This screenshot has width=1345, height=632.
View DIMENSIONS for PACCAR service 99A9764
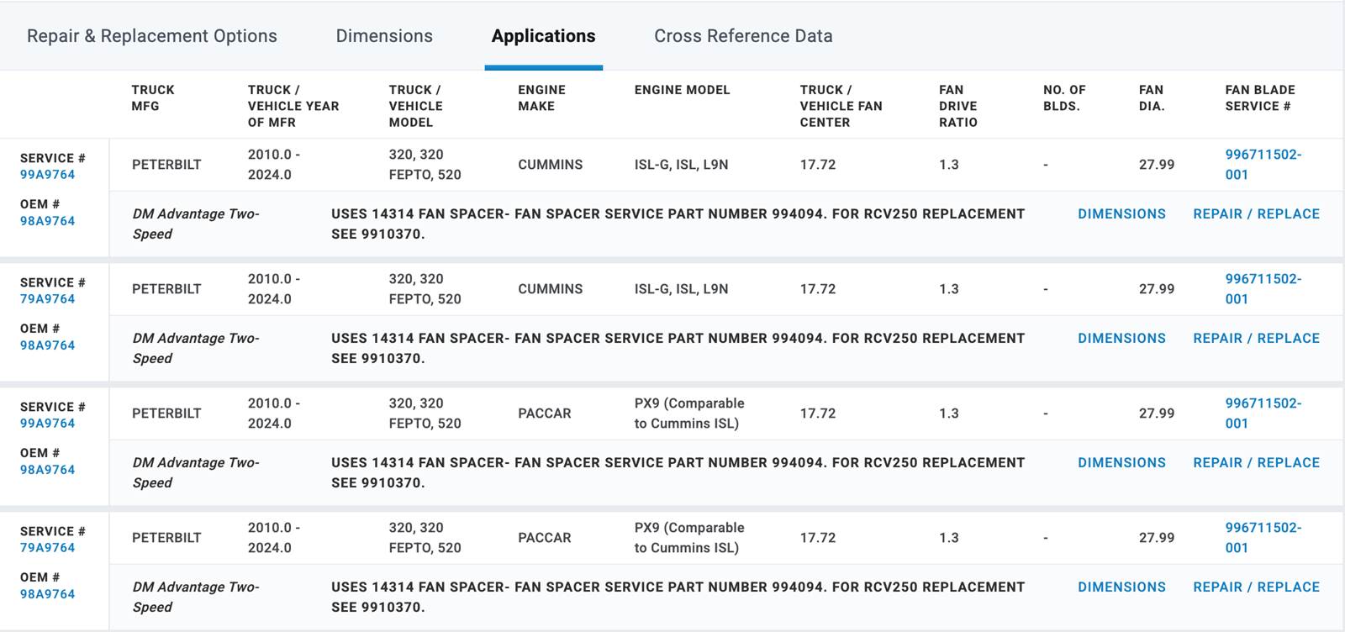pos(1121,463)
